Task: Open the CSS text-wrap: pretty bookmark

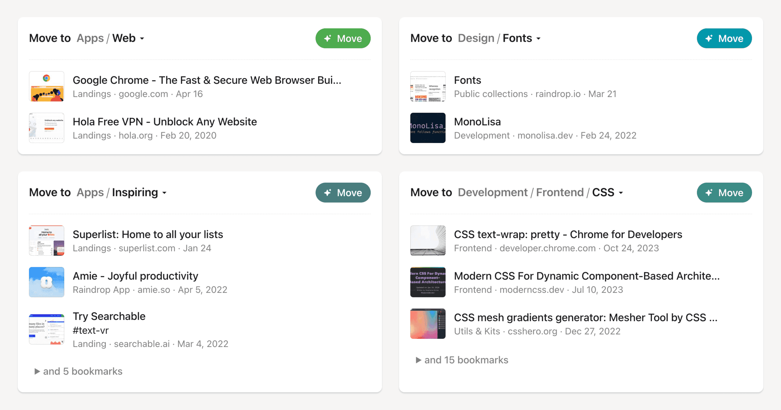Action: [x=568, y=235]
